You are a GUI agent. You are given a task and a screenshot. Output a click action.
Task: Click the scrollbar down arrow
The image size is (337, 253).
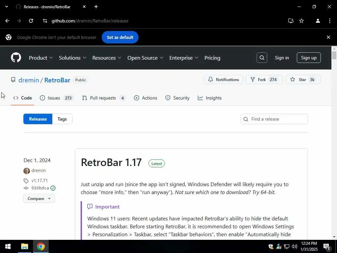pos(334,237)
